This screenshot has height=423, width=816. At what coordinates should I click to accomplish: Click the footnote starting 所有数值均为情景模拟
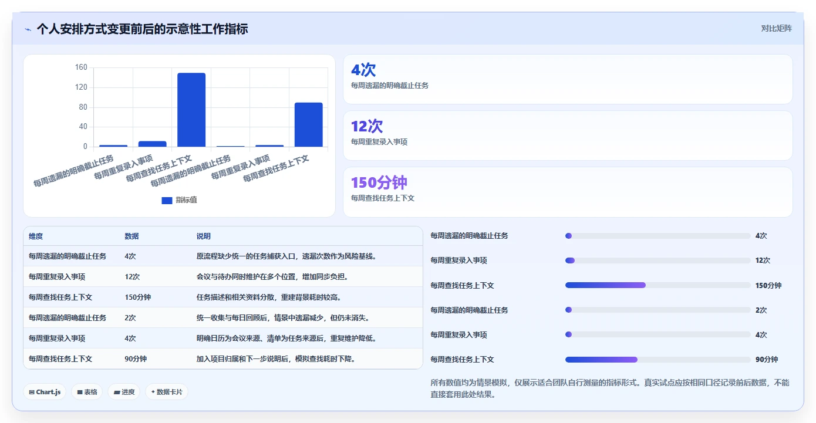click(610, 388)
